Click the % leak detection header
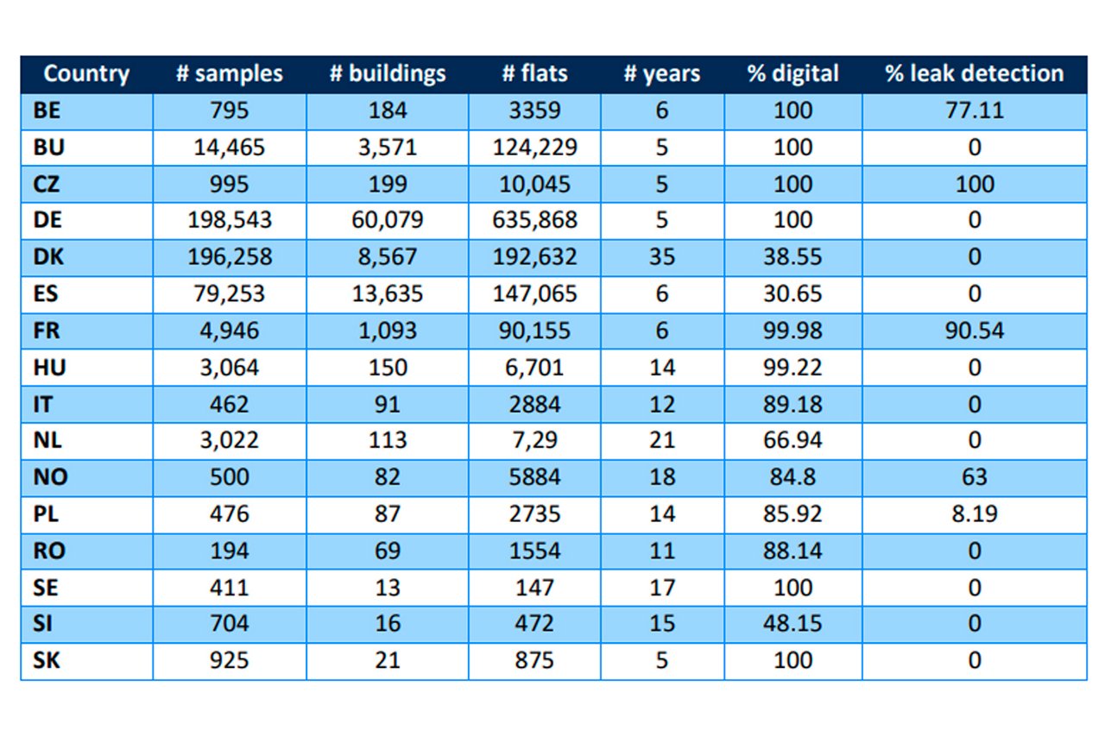1105x737 pixels. (x=974, y=74)
